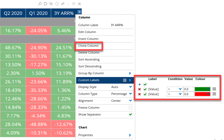This screenshot has width=224, height=140.
Task: Click the magnifier search icon in toolbar
Action: pyautogui.click(x=40, y=4)
